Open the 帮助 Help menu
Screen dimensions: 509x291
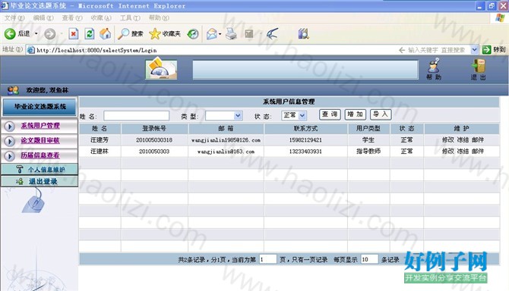click(x=159, y=17)
